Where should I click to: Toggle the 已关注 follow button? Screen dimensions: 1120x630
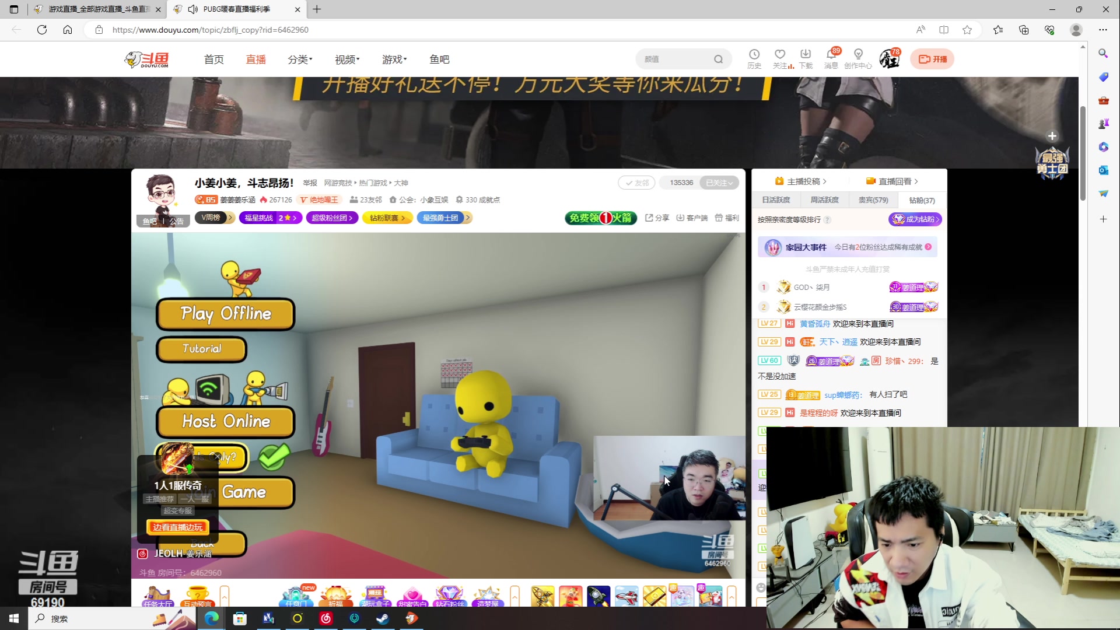(719, 183)
